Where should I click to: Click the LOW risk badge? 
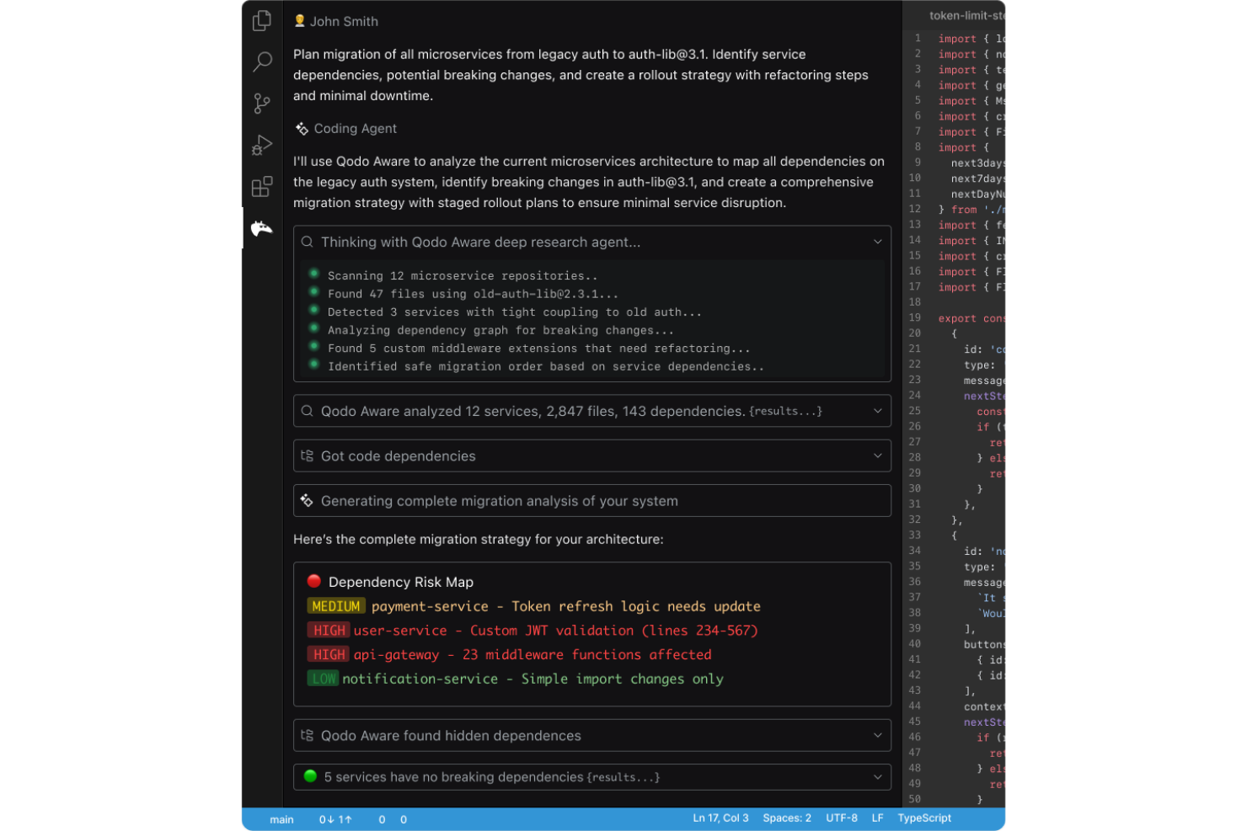(324, 679)
